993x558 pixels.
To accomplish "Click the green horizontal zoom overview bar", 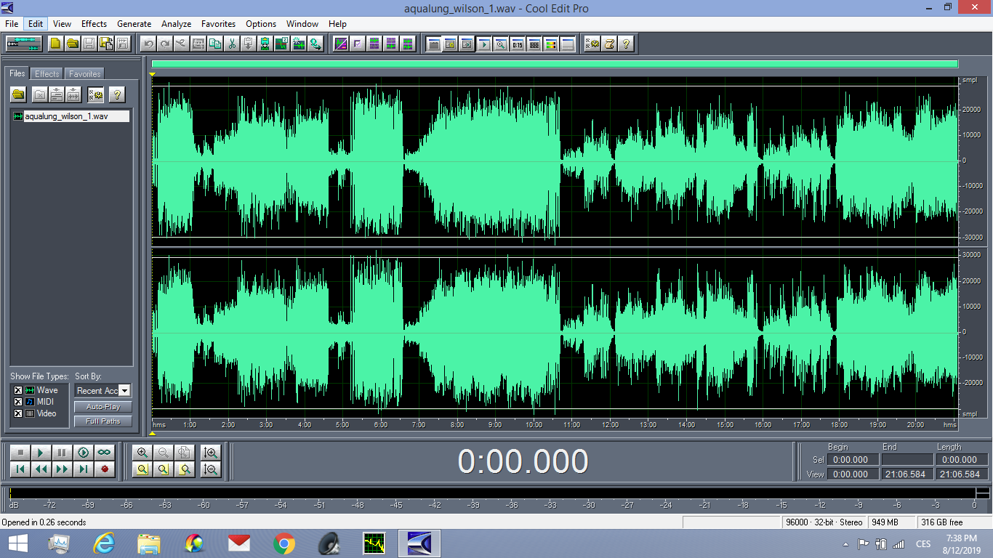I will (x=555, y=65).
